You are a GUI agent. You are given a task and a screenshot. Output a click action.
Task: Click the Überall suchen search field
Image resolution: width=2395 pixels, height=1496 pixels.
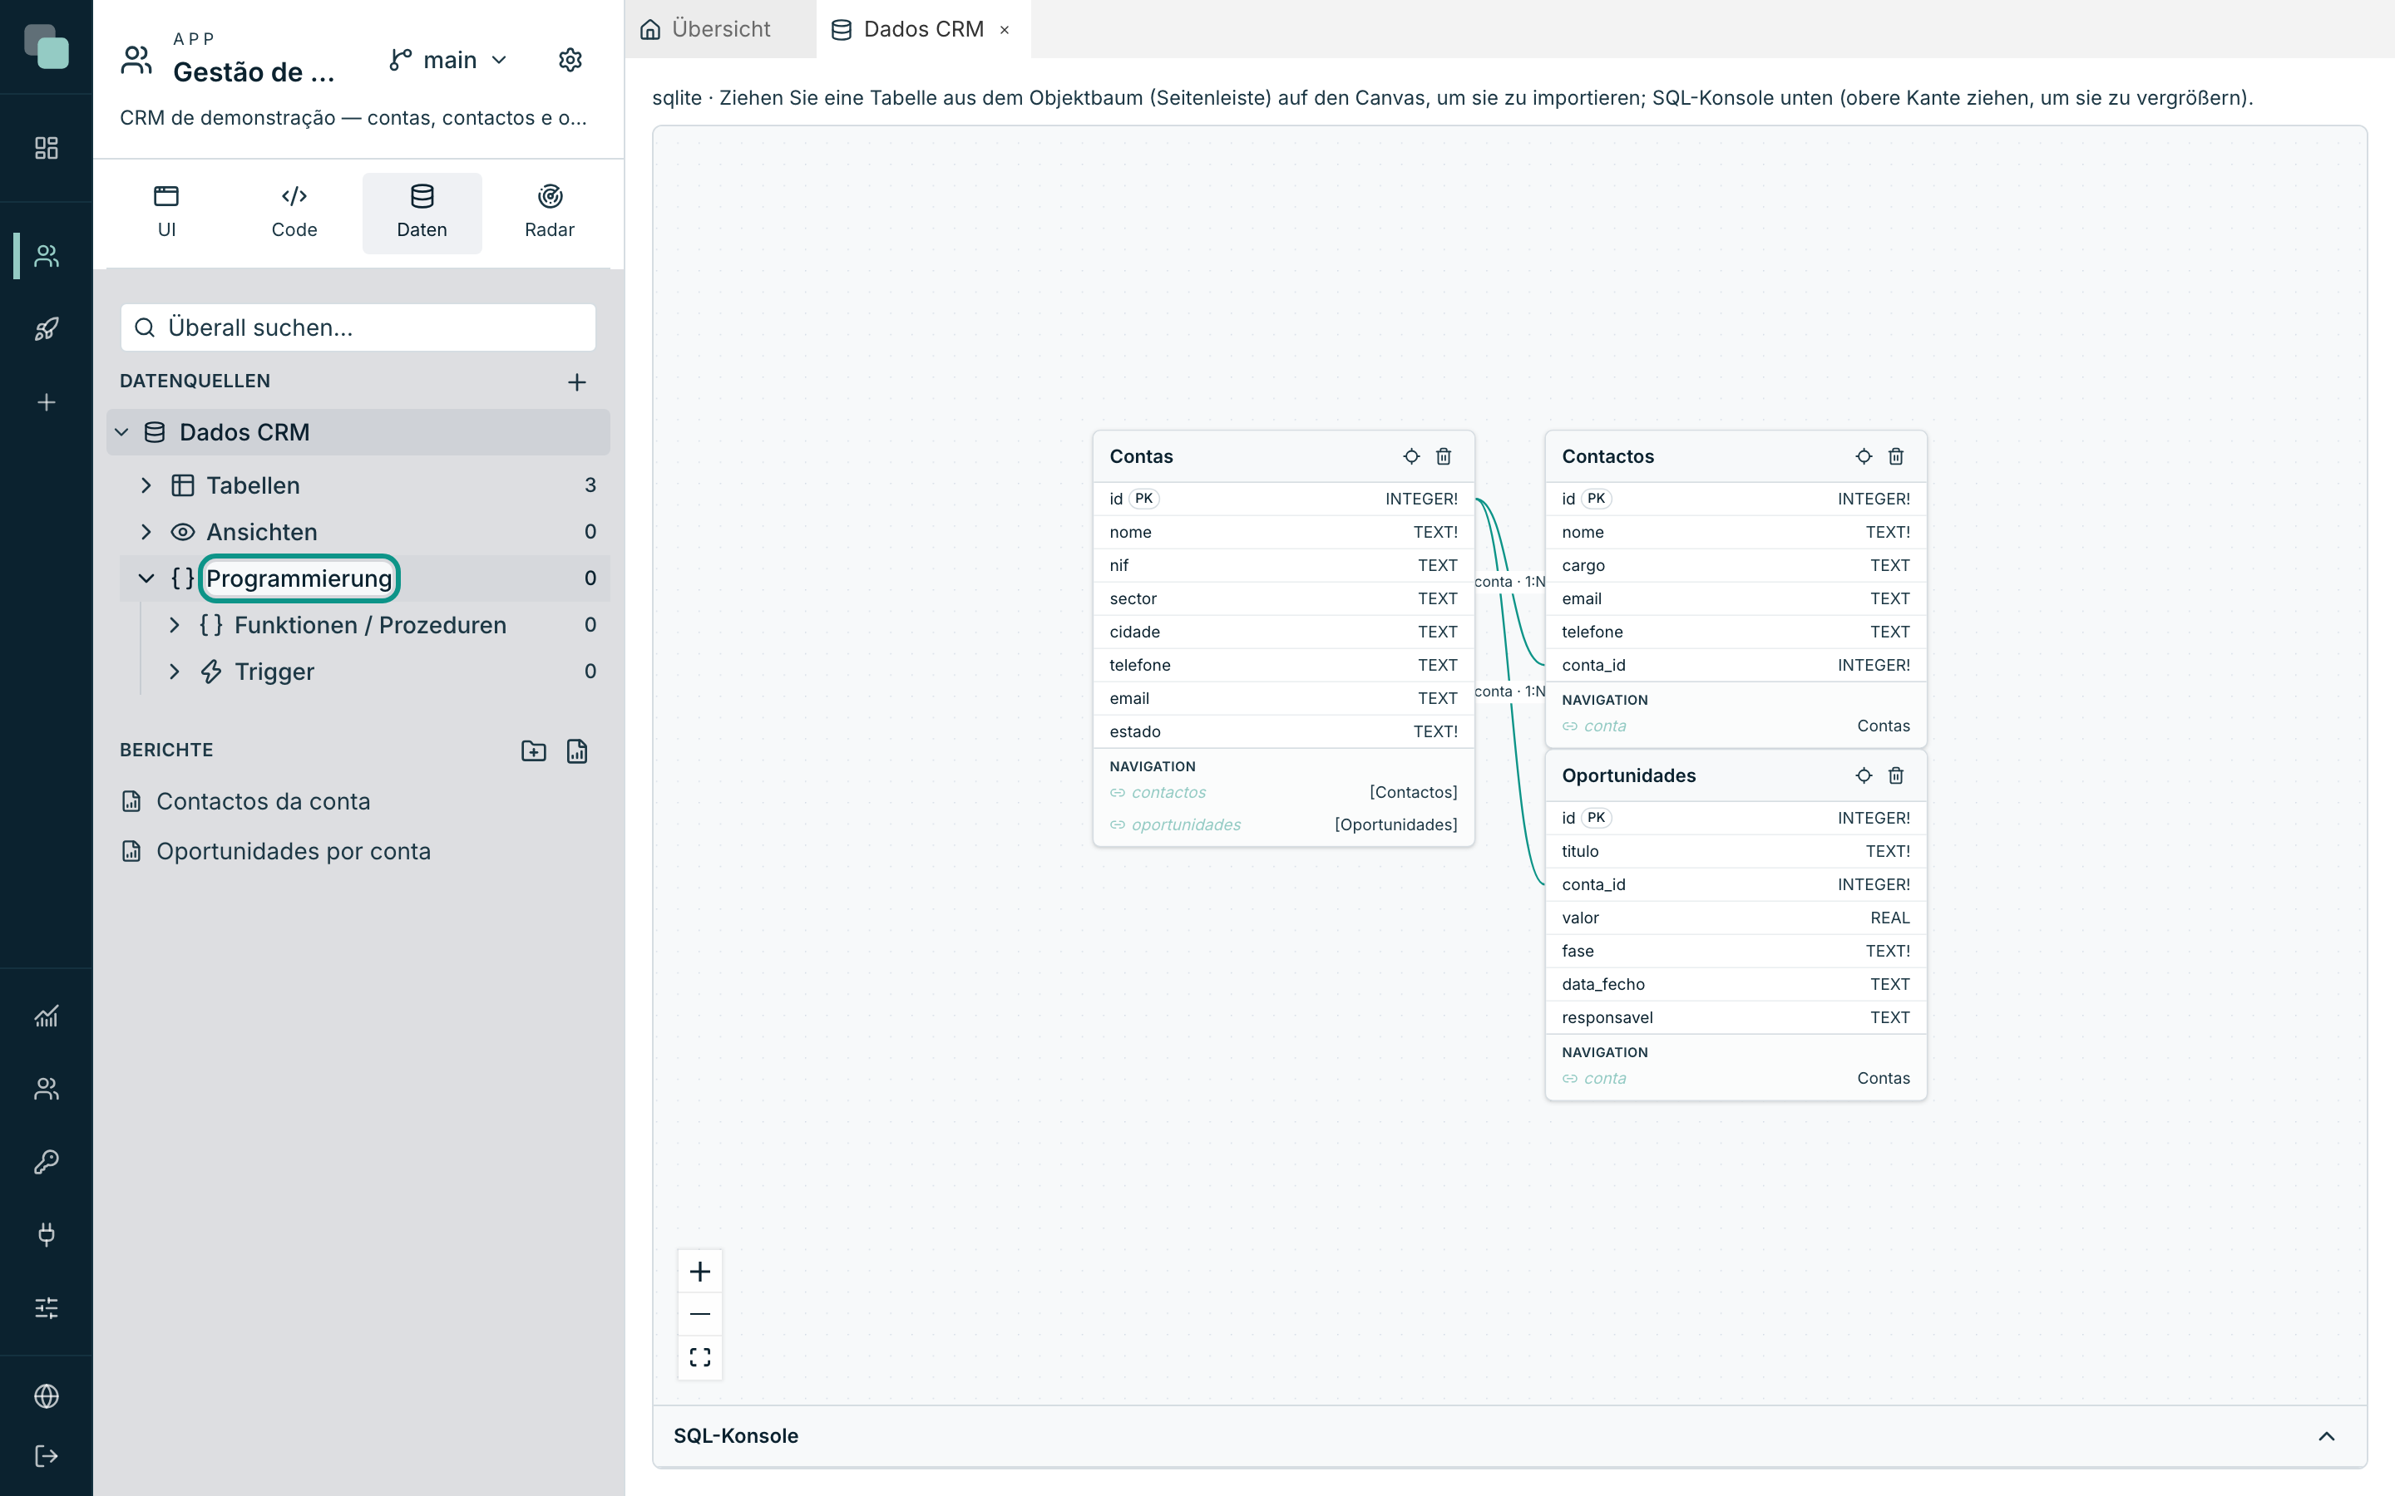coord(358,327)
